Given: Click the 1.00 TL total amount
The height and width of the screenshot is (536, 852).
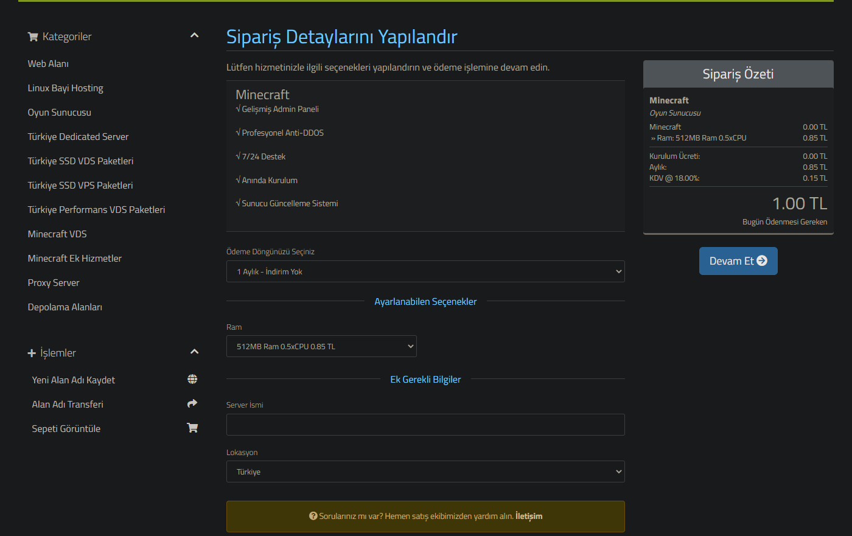Looking at the screenshot, I should pos(800,203).
